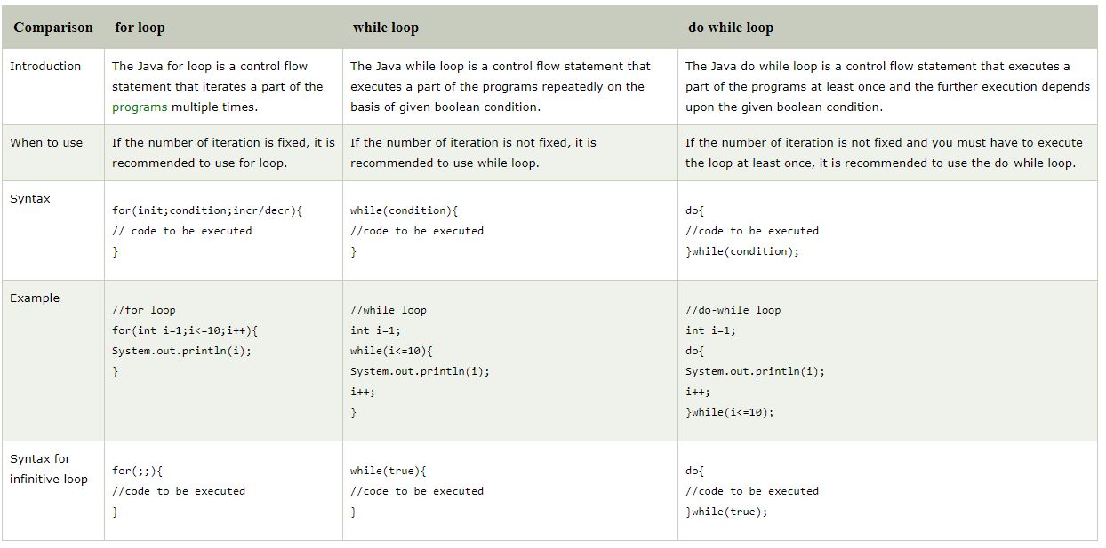Click the for(;;){ infinite loop code

(137, 471)
